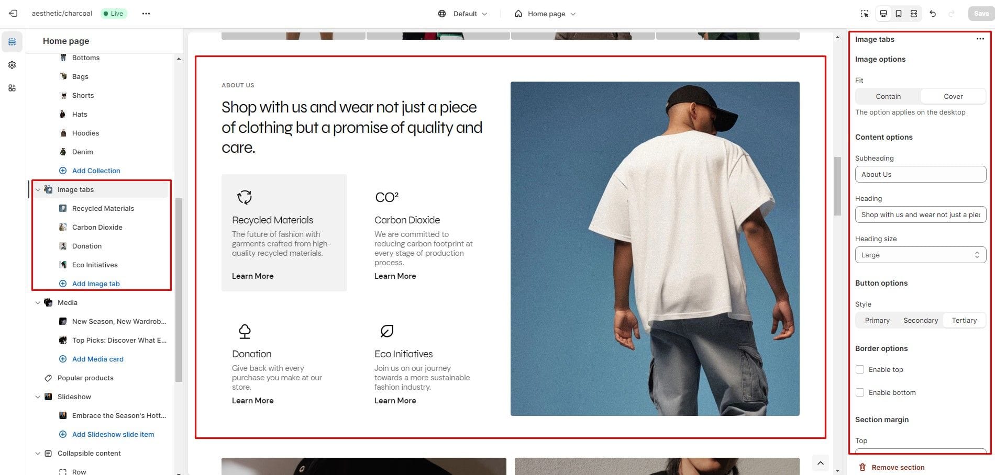The height and width of the screenshot is (475, 995).
Task: Enable bottom border checkbox
Action: (860, 392)
